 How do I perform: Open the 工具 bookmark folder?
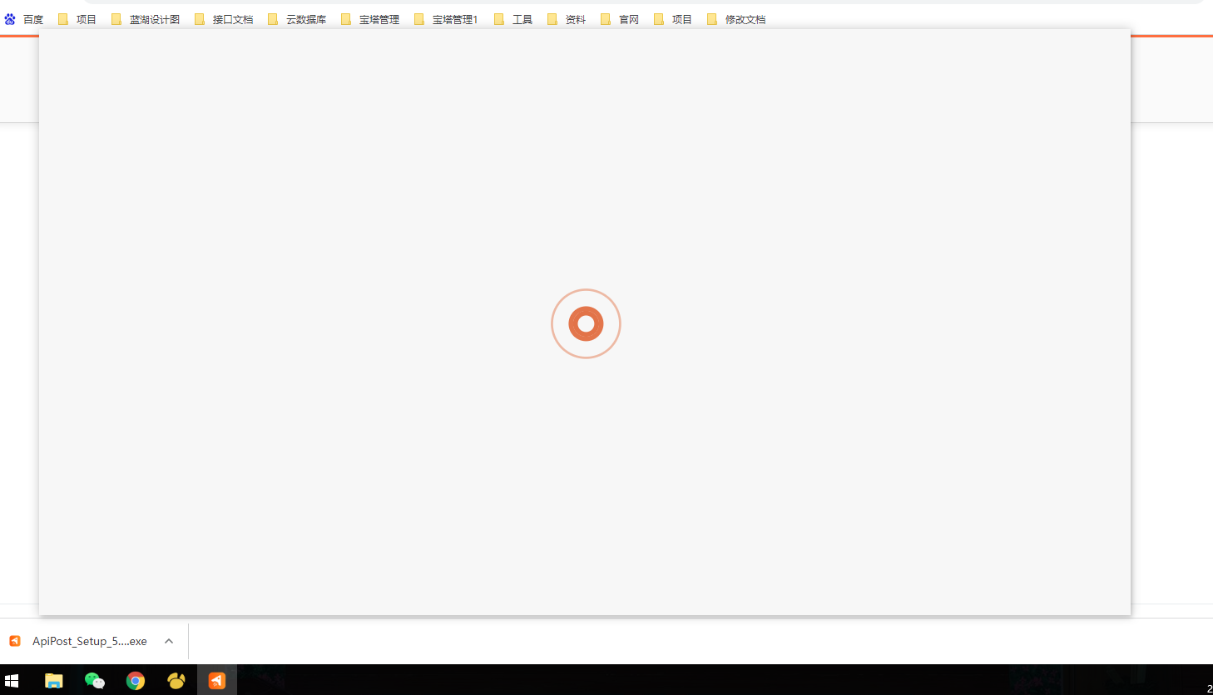pyautogui.click(x=513, y=19)
